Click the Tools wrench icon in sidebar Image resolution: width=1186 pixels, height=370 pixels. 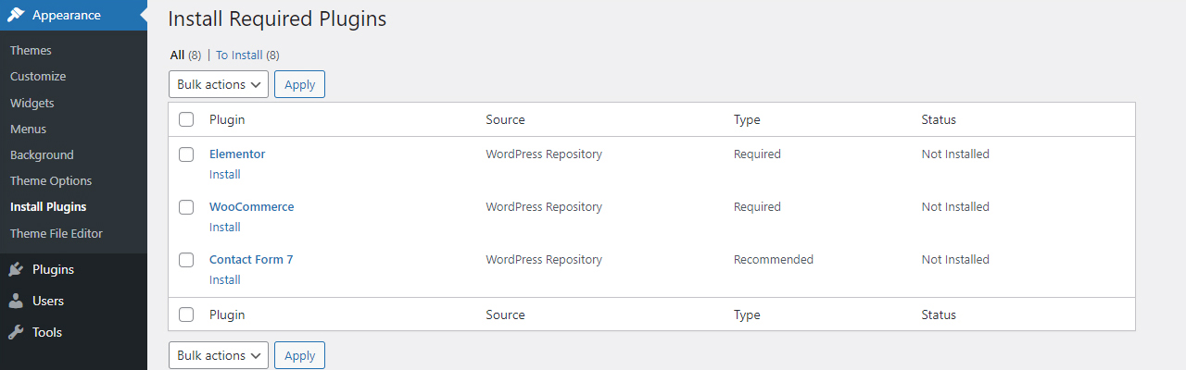tap(16, 332)
